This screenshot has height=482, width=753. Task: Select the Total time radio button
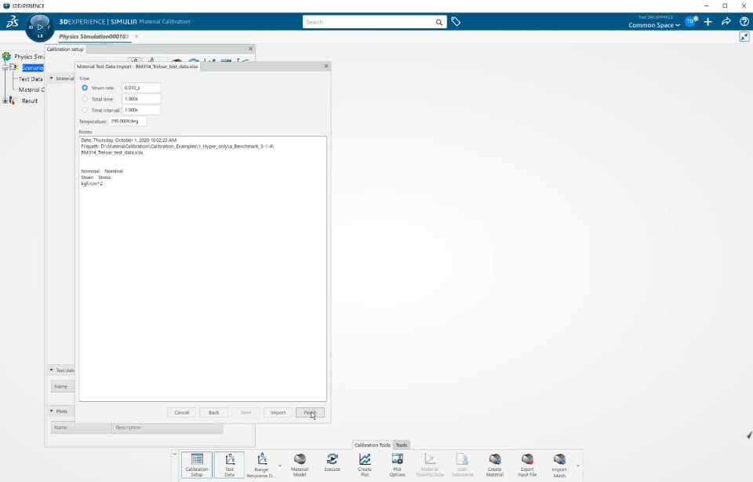click(x=85, y=99)
